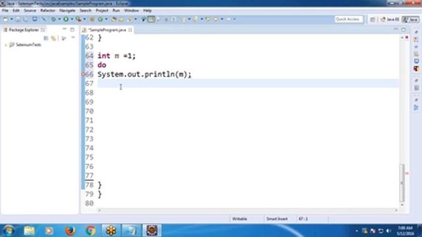Maximize the Package Explorer view
The width and height of the screenshot is (422, 237).
point(72,30)
